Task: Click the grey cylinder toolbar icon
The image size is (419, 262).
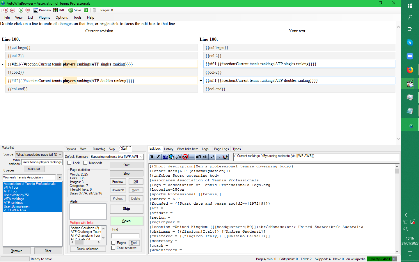Action: pyautogui.click(x=94, y=10)
